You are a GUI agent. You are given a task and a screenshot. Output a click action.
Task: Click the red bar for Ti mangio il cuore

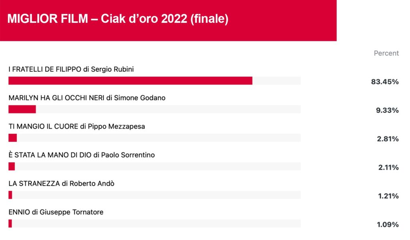click(12, 138)
